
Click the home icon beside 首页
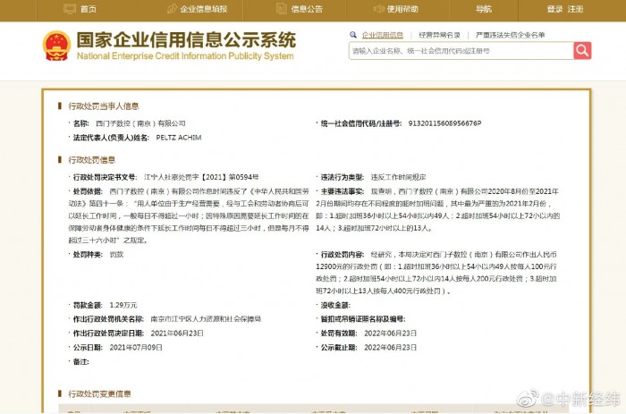click(69, 9)
